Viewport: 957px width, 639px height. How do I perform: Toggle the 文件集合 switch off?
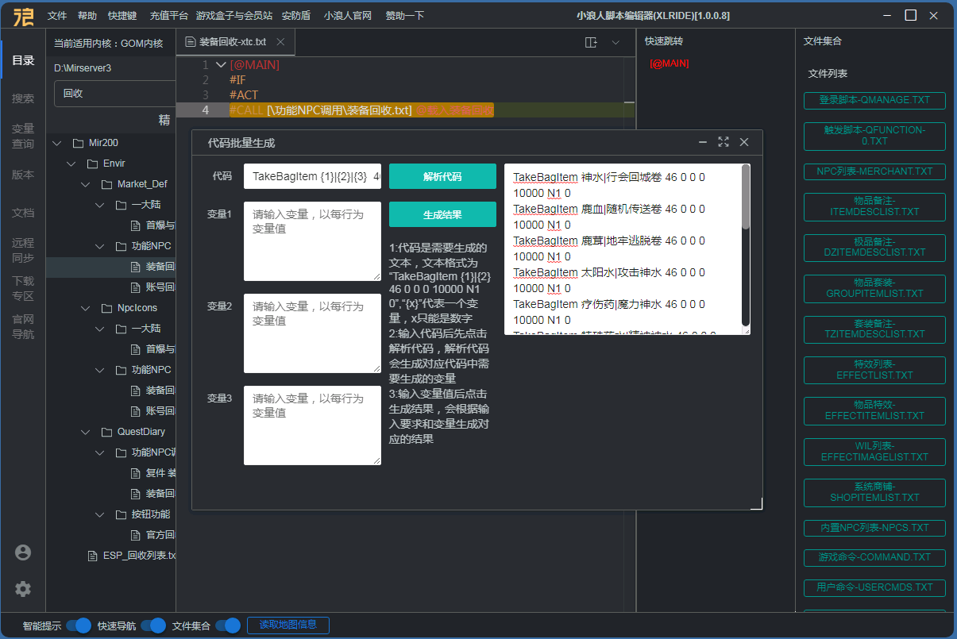[x=228, y=626]
